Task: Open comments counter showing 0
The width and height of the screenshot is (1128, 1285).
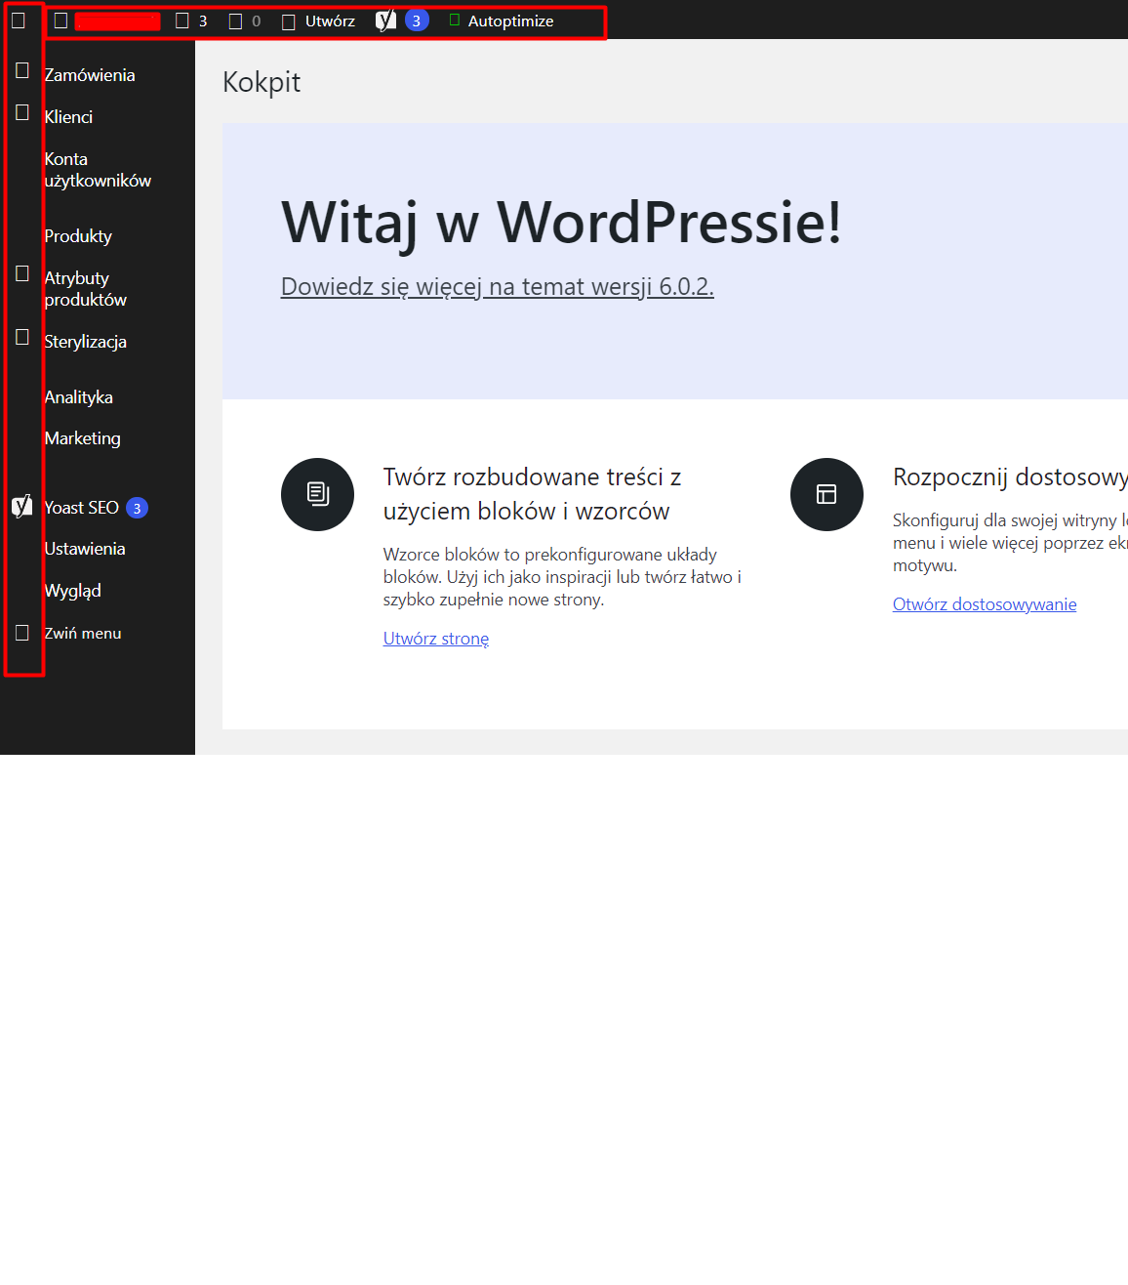Action: [x=245, y=21]
